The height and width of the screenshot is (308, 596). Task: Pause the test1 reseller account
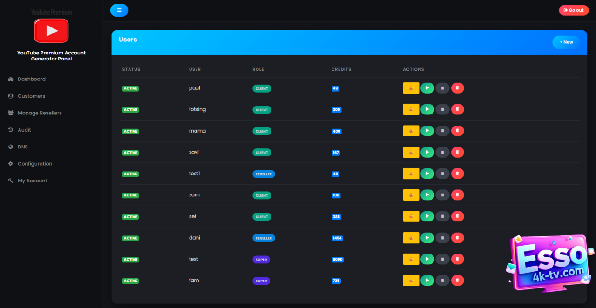point(442,174)
